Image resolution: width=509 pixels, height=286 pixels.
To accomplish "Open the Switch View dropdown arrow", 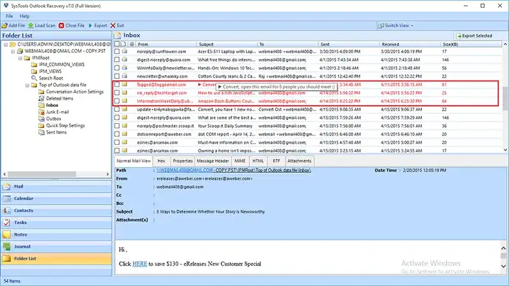I will click(412, 25).
